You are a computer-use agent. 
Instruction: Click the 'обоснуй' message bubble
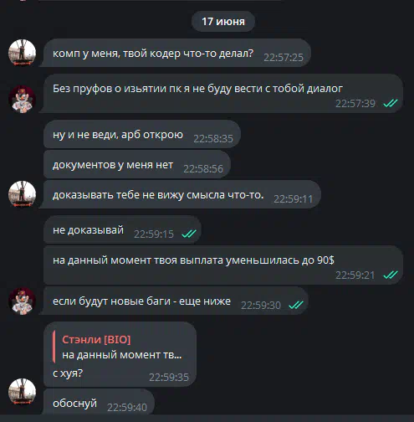coord(99,402)
